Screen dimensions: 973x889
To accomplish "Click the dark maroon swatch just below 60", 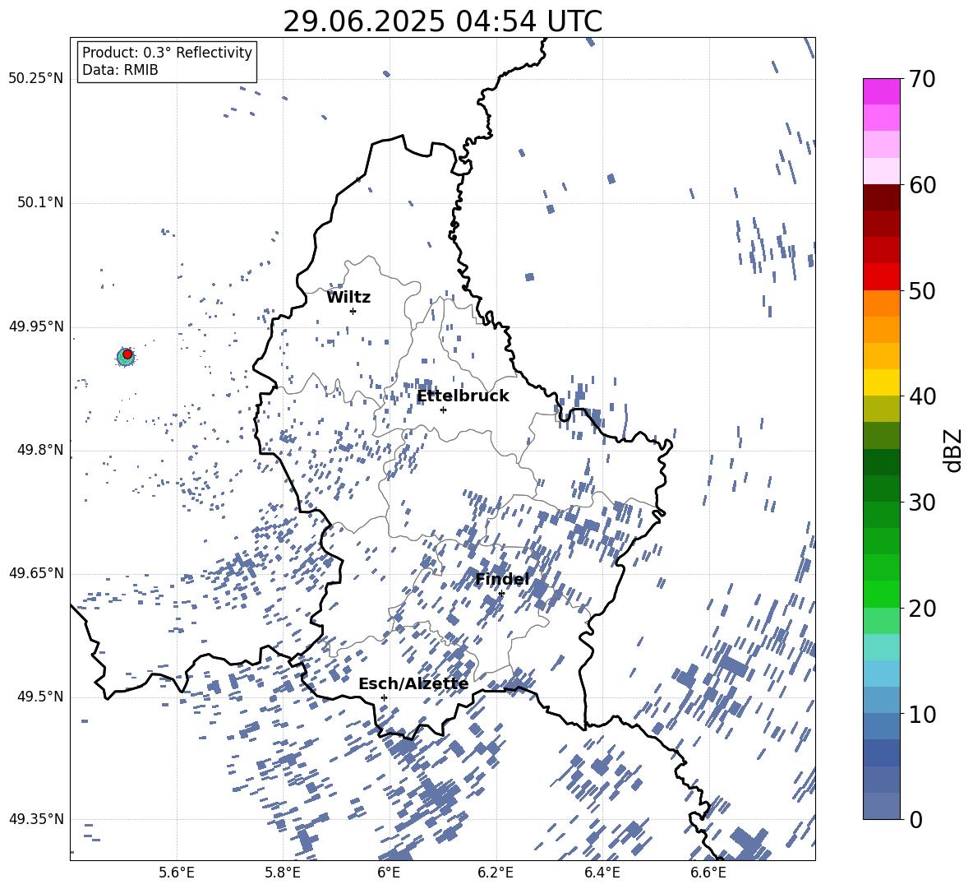I will coord(882,197).
